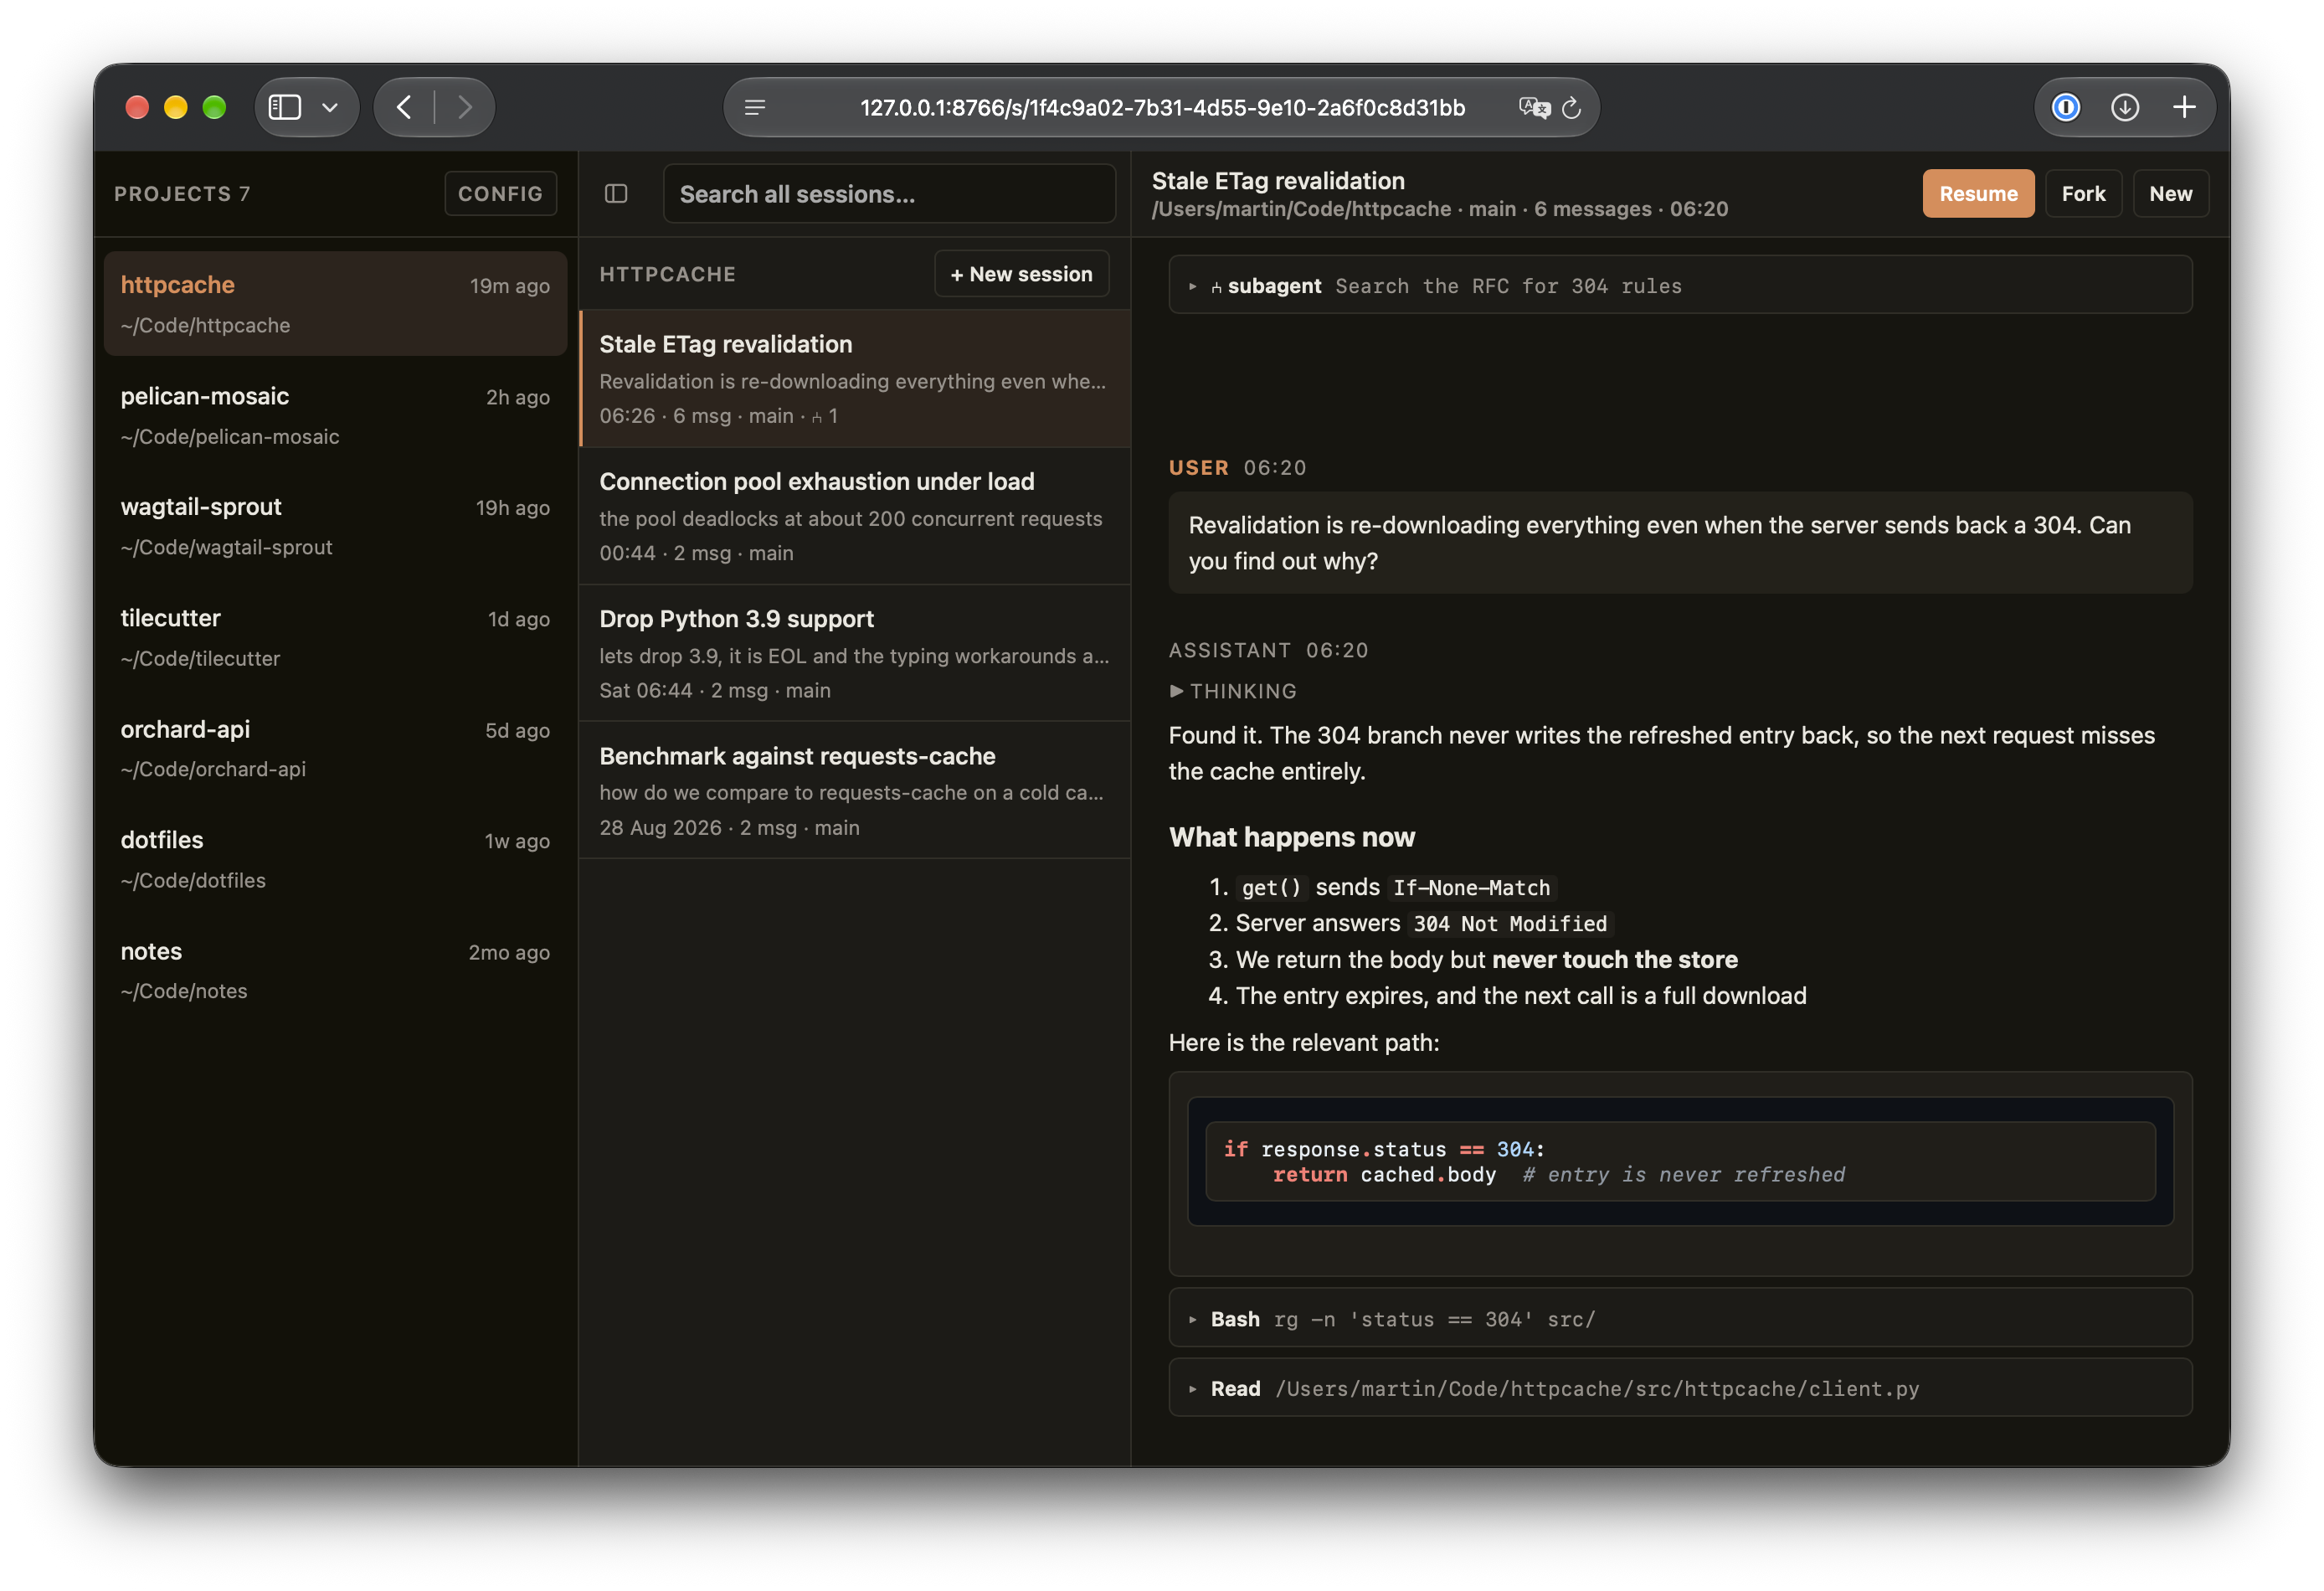Click the subagent count icon in session row
The height and width of the screenshot is (1591, 2324).
point(818,417)
